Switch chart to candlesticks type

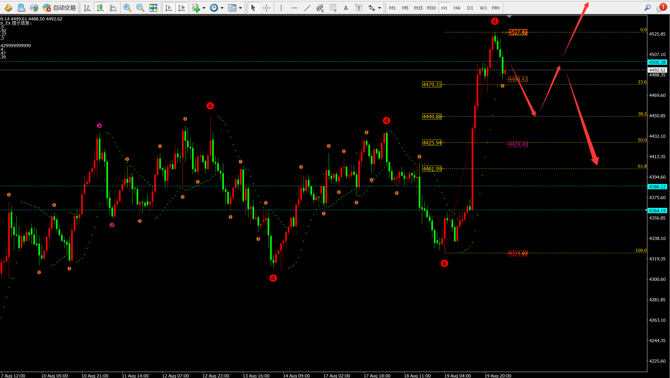pos(100,8)
